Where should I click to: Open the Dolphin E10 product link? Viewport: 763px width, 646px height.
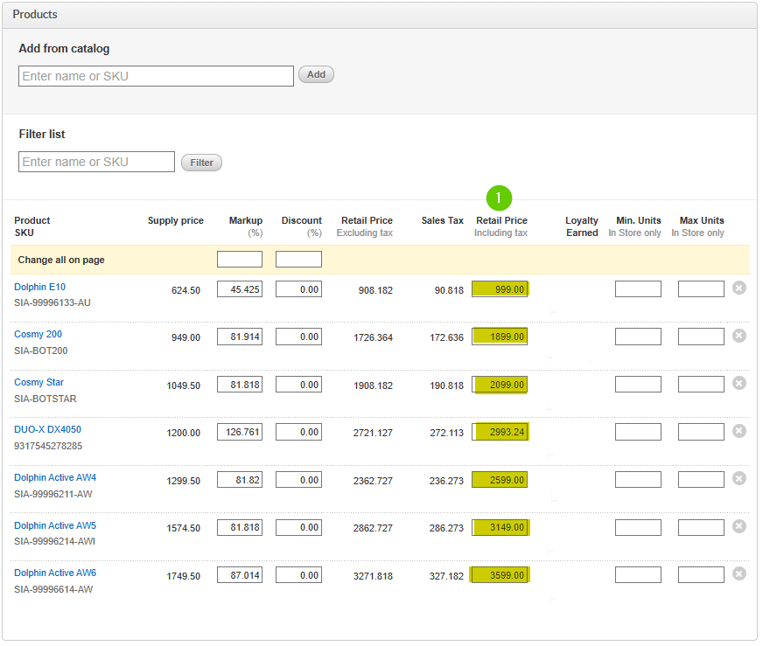pos(39,288)
